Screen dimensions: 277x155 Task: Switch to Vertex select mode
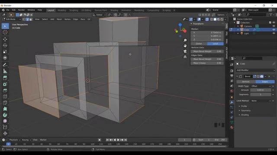[24, 19]
